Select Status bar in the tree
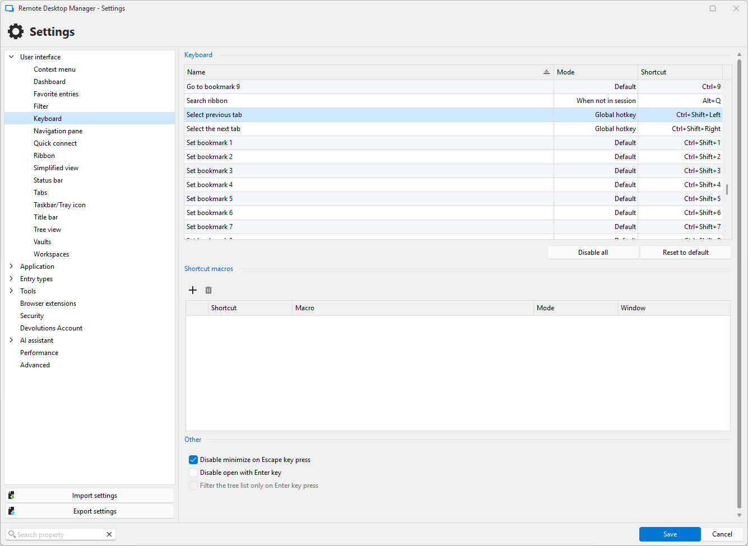This screenshot has width=748, height=546. point(48,180)
